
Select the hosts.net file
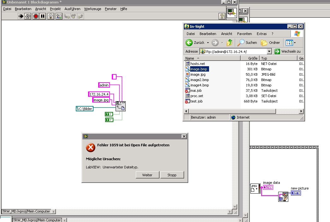[x=195, y=63]
